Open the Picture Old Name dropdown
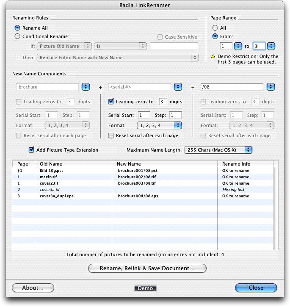Screen dimensions: 290x307 (x=64, y=46)
